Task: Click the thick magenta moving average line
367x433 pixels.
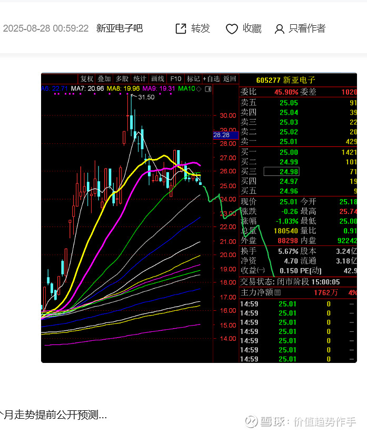Action: 106,238
